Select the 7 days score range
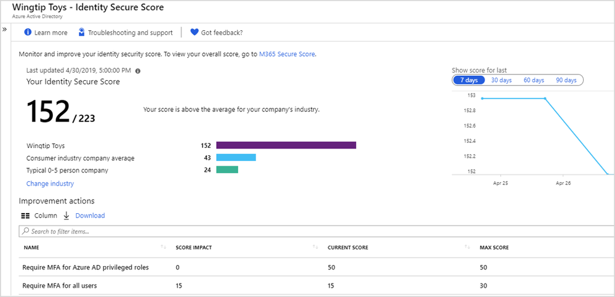The height and width of the screenshot is (297, 615). [468, 80]
